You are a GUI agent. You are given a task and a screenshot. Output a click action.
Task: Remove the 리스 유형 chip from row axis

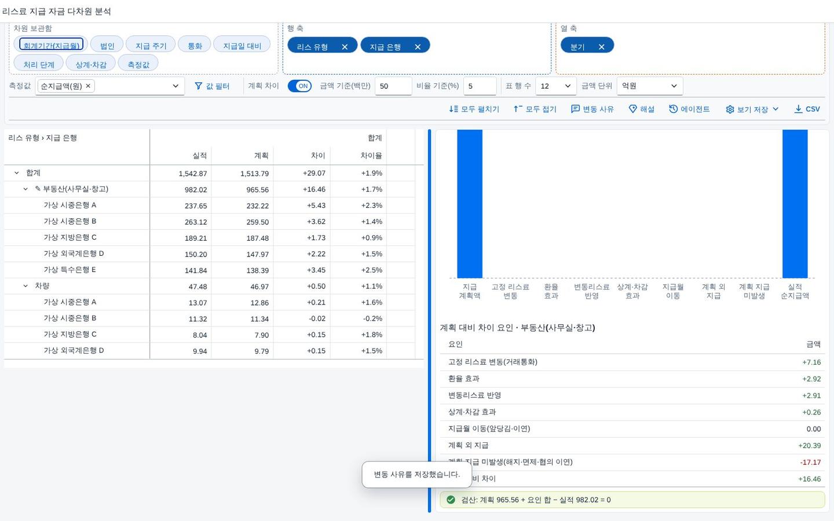point(345,47)
